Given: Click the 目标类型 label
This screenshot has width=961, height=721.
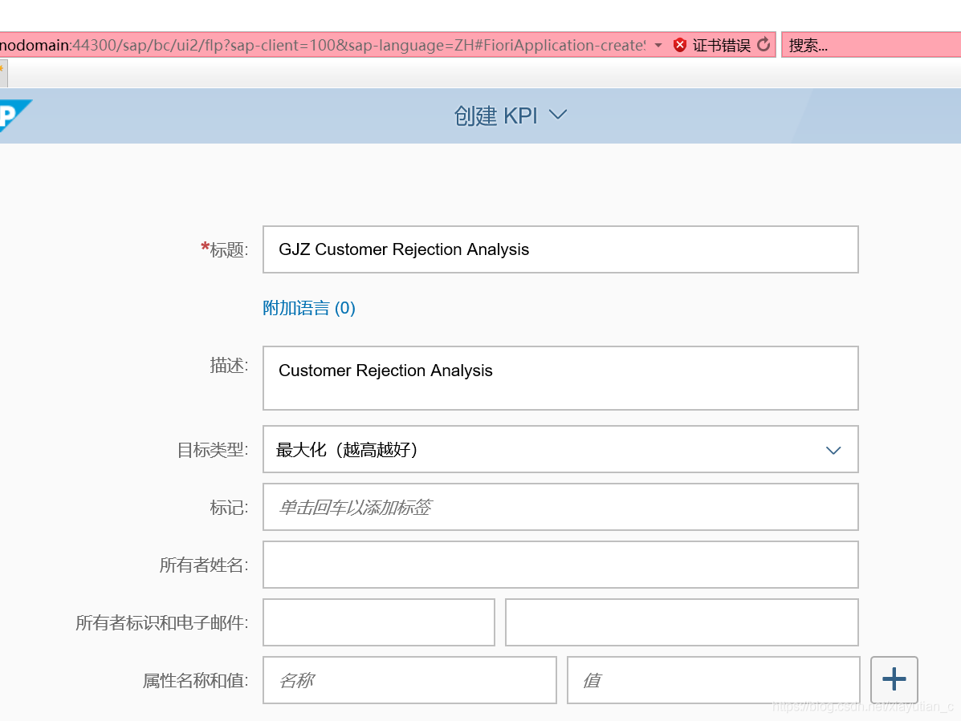Looking at the screenshot, I should point(213,450).
